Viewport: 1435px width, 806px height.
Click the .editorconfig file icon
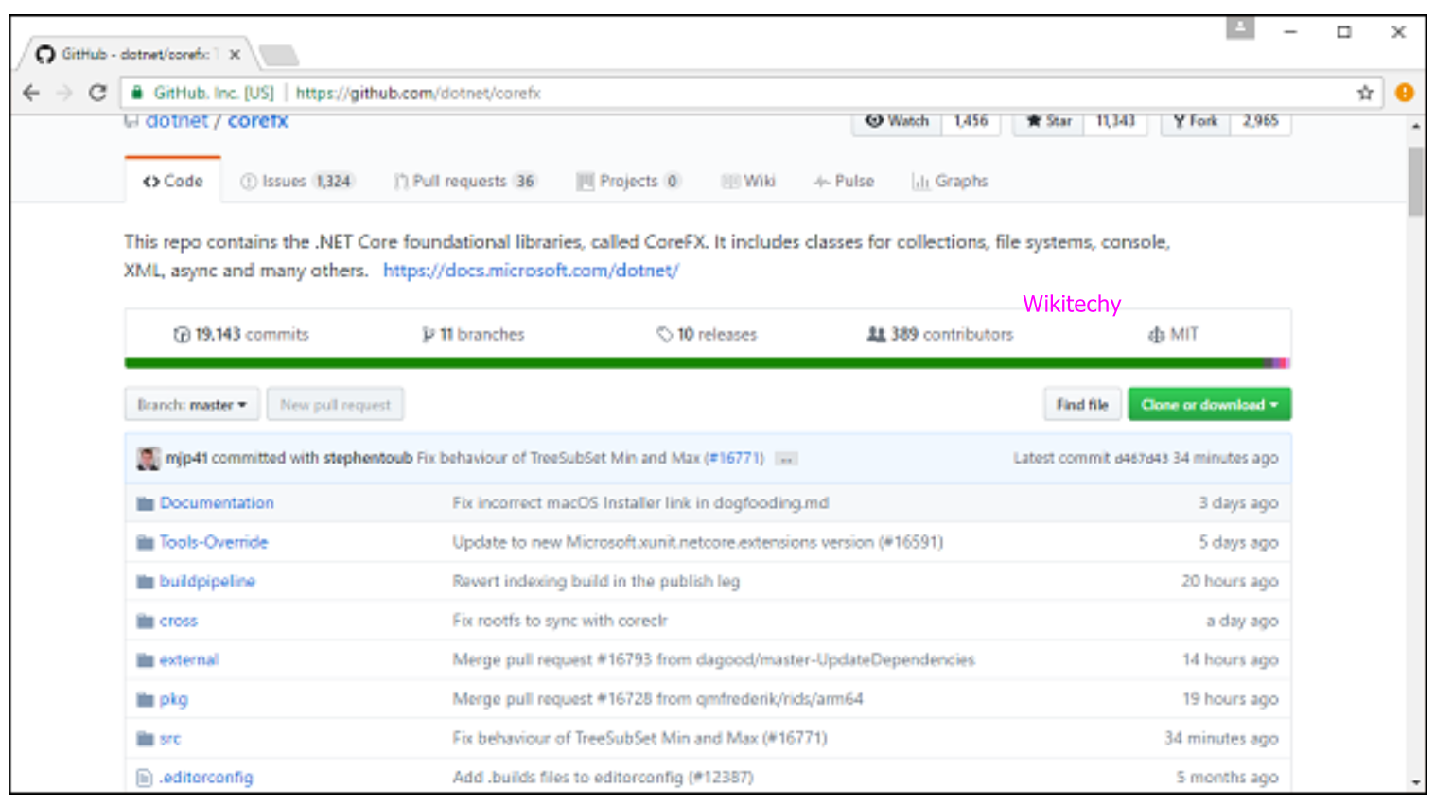145,778
